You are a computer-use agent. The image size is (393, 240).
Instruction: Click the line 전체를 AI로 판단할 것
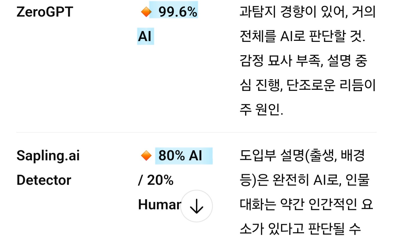(x=302, y=36)
